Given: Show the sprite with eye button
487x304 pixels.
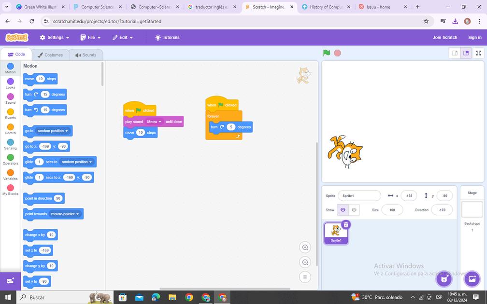Looking at the screenshot, I should click(x=343, y=210).
